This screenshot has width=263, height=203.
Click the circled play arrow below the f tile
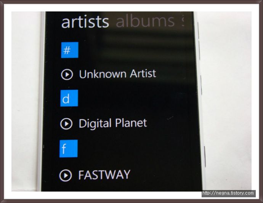click(x=66, y=175)
